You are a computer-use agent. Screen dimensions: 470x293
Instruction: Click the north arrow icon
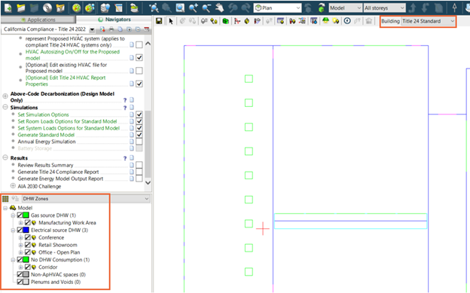coord(455,8)
